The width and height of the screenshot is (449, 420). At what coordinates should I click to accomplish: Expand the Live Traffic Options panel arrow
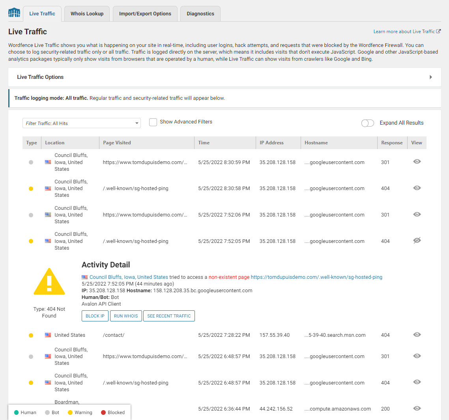(431, 77)
